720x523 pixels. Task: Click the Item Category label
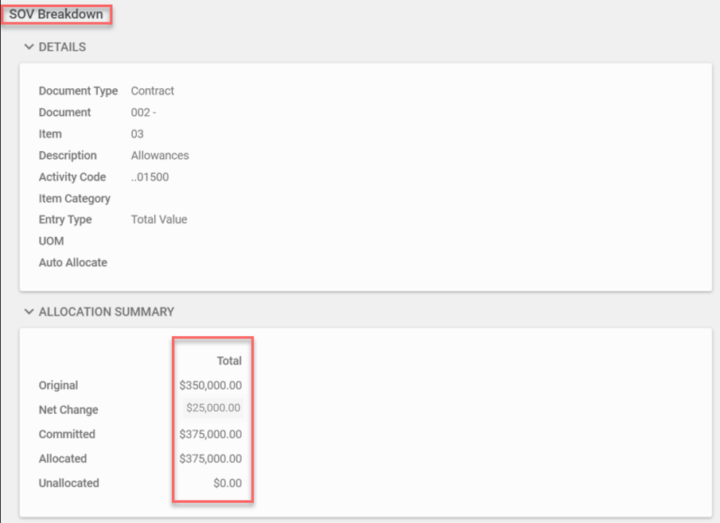point(74,198)
